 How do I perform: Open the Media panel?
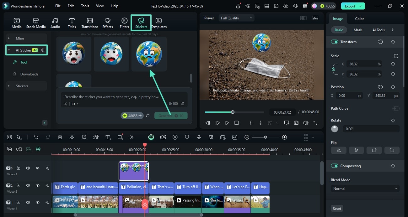17,23
